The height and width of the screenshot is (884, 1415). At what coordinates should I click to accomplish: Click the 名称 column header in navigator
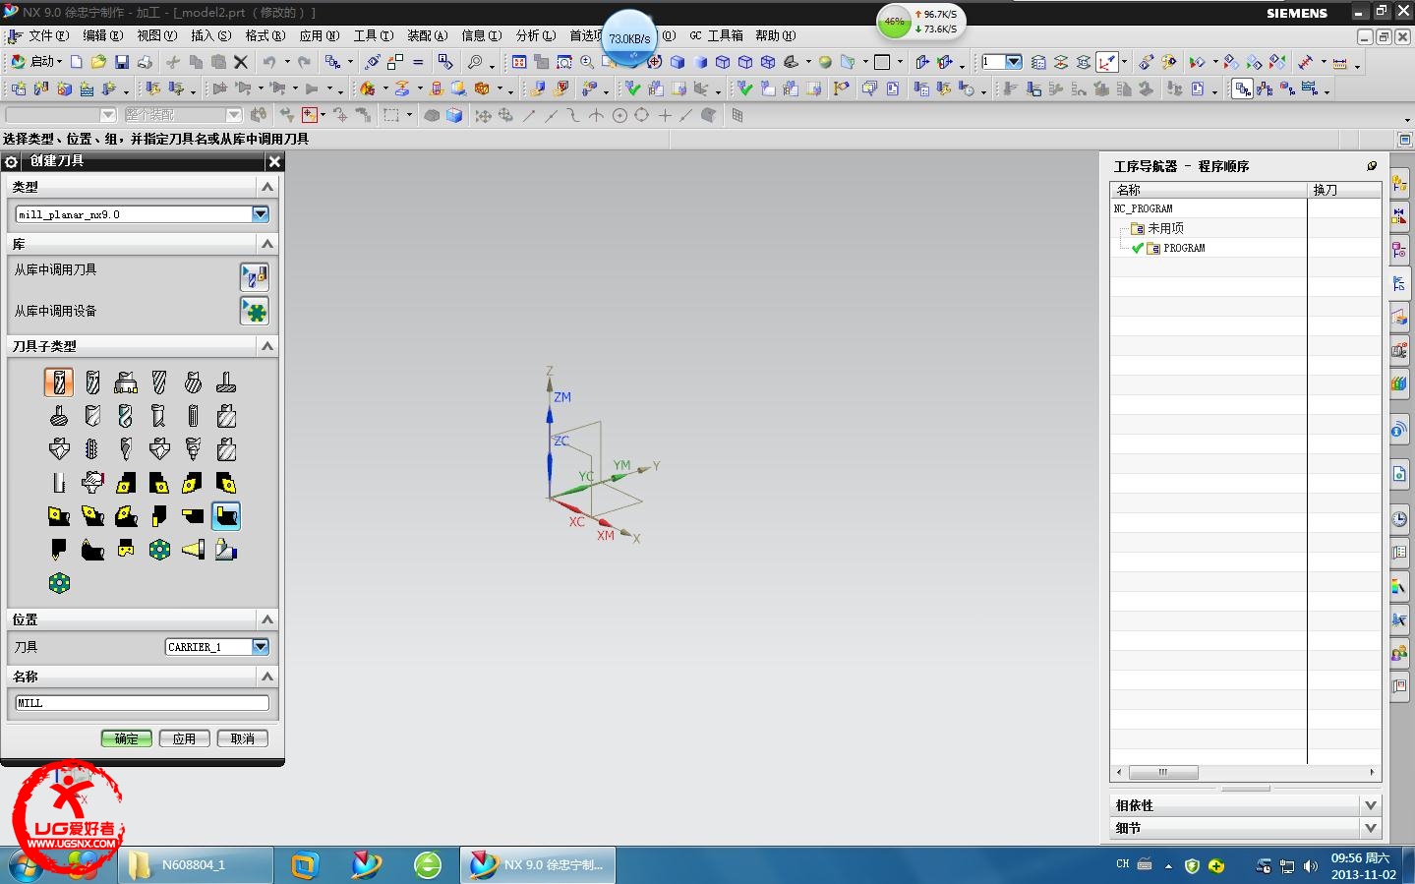(1209, 190)
